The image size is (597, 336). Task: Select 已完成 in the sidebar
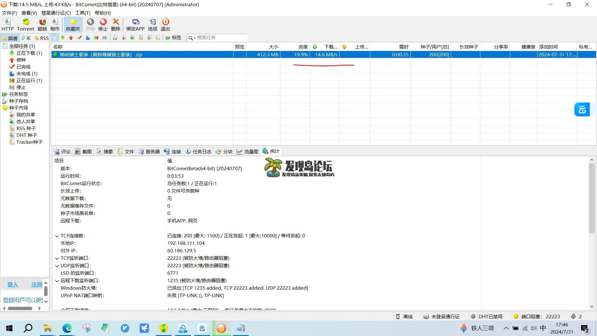pyautogui.click(x=23, y=67)
